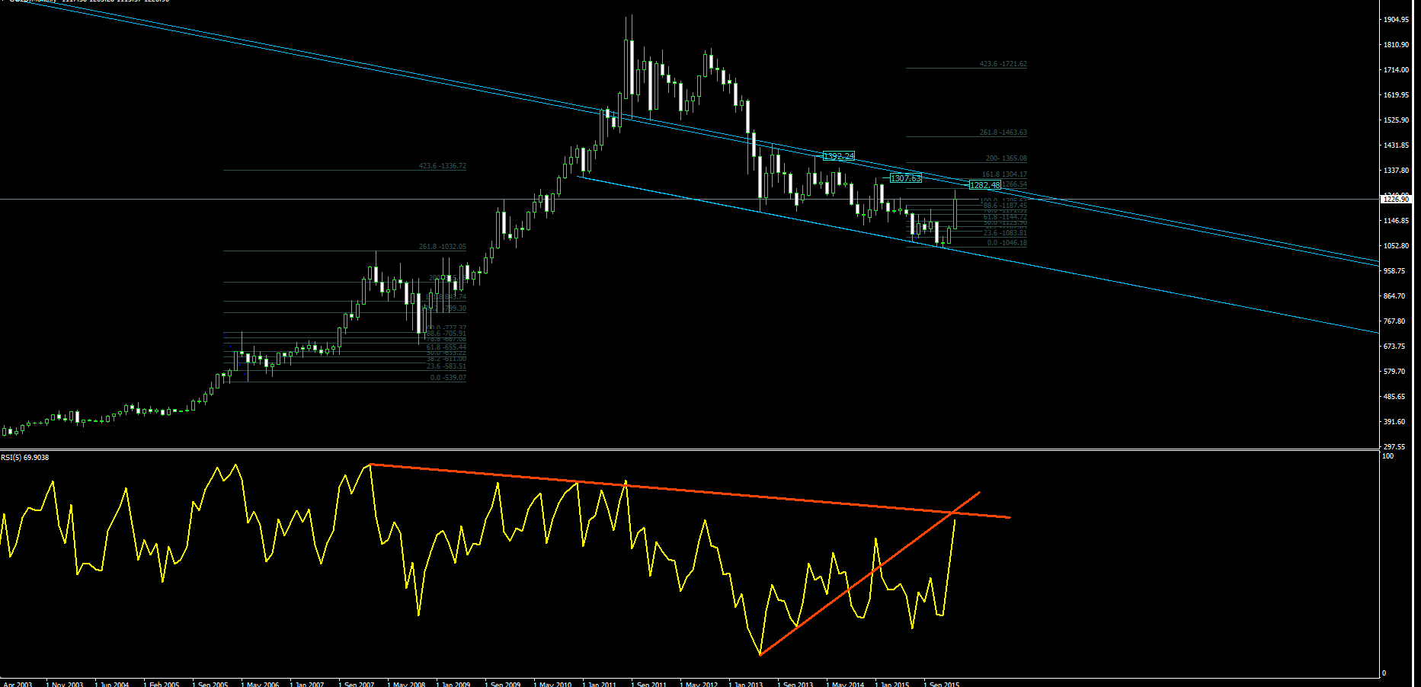
Task: Select the ascending orange RSI trendline
Action: coord(870,573)
